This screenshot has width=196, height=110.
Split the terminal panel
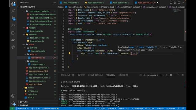point(167,75)
